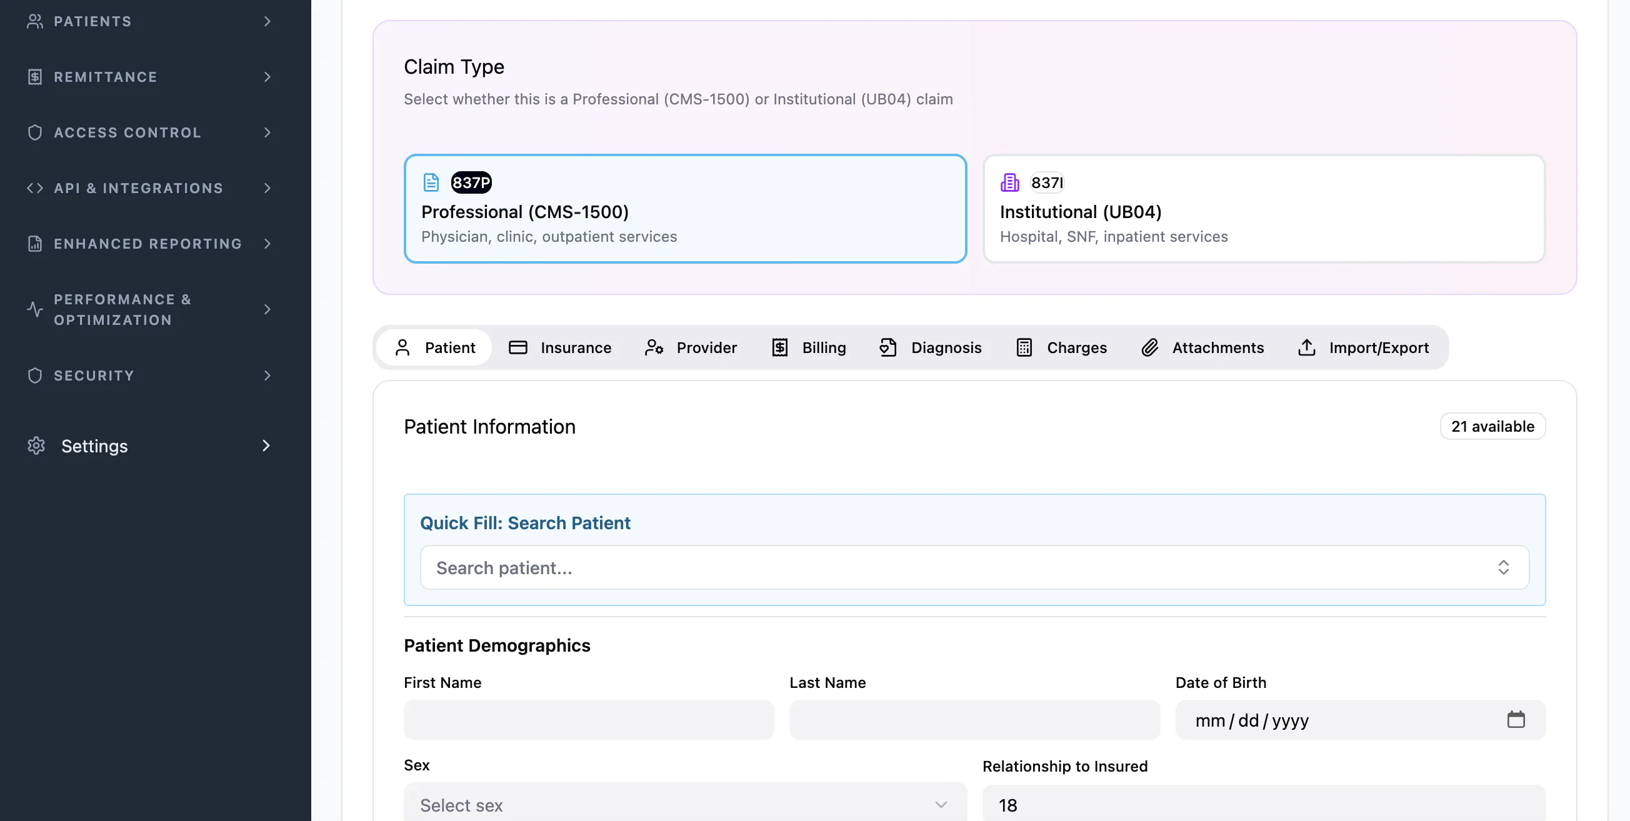
Task: Click the 837P document icon
Action: point(431,183)
